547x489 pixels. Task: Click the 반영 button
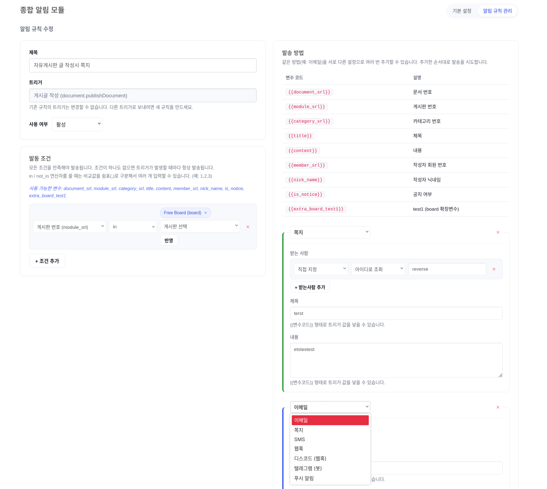point(169,240)
